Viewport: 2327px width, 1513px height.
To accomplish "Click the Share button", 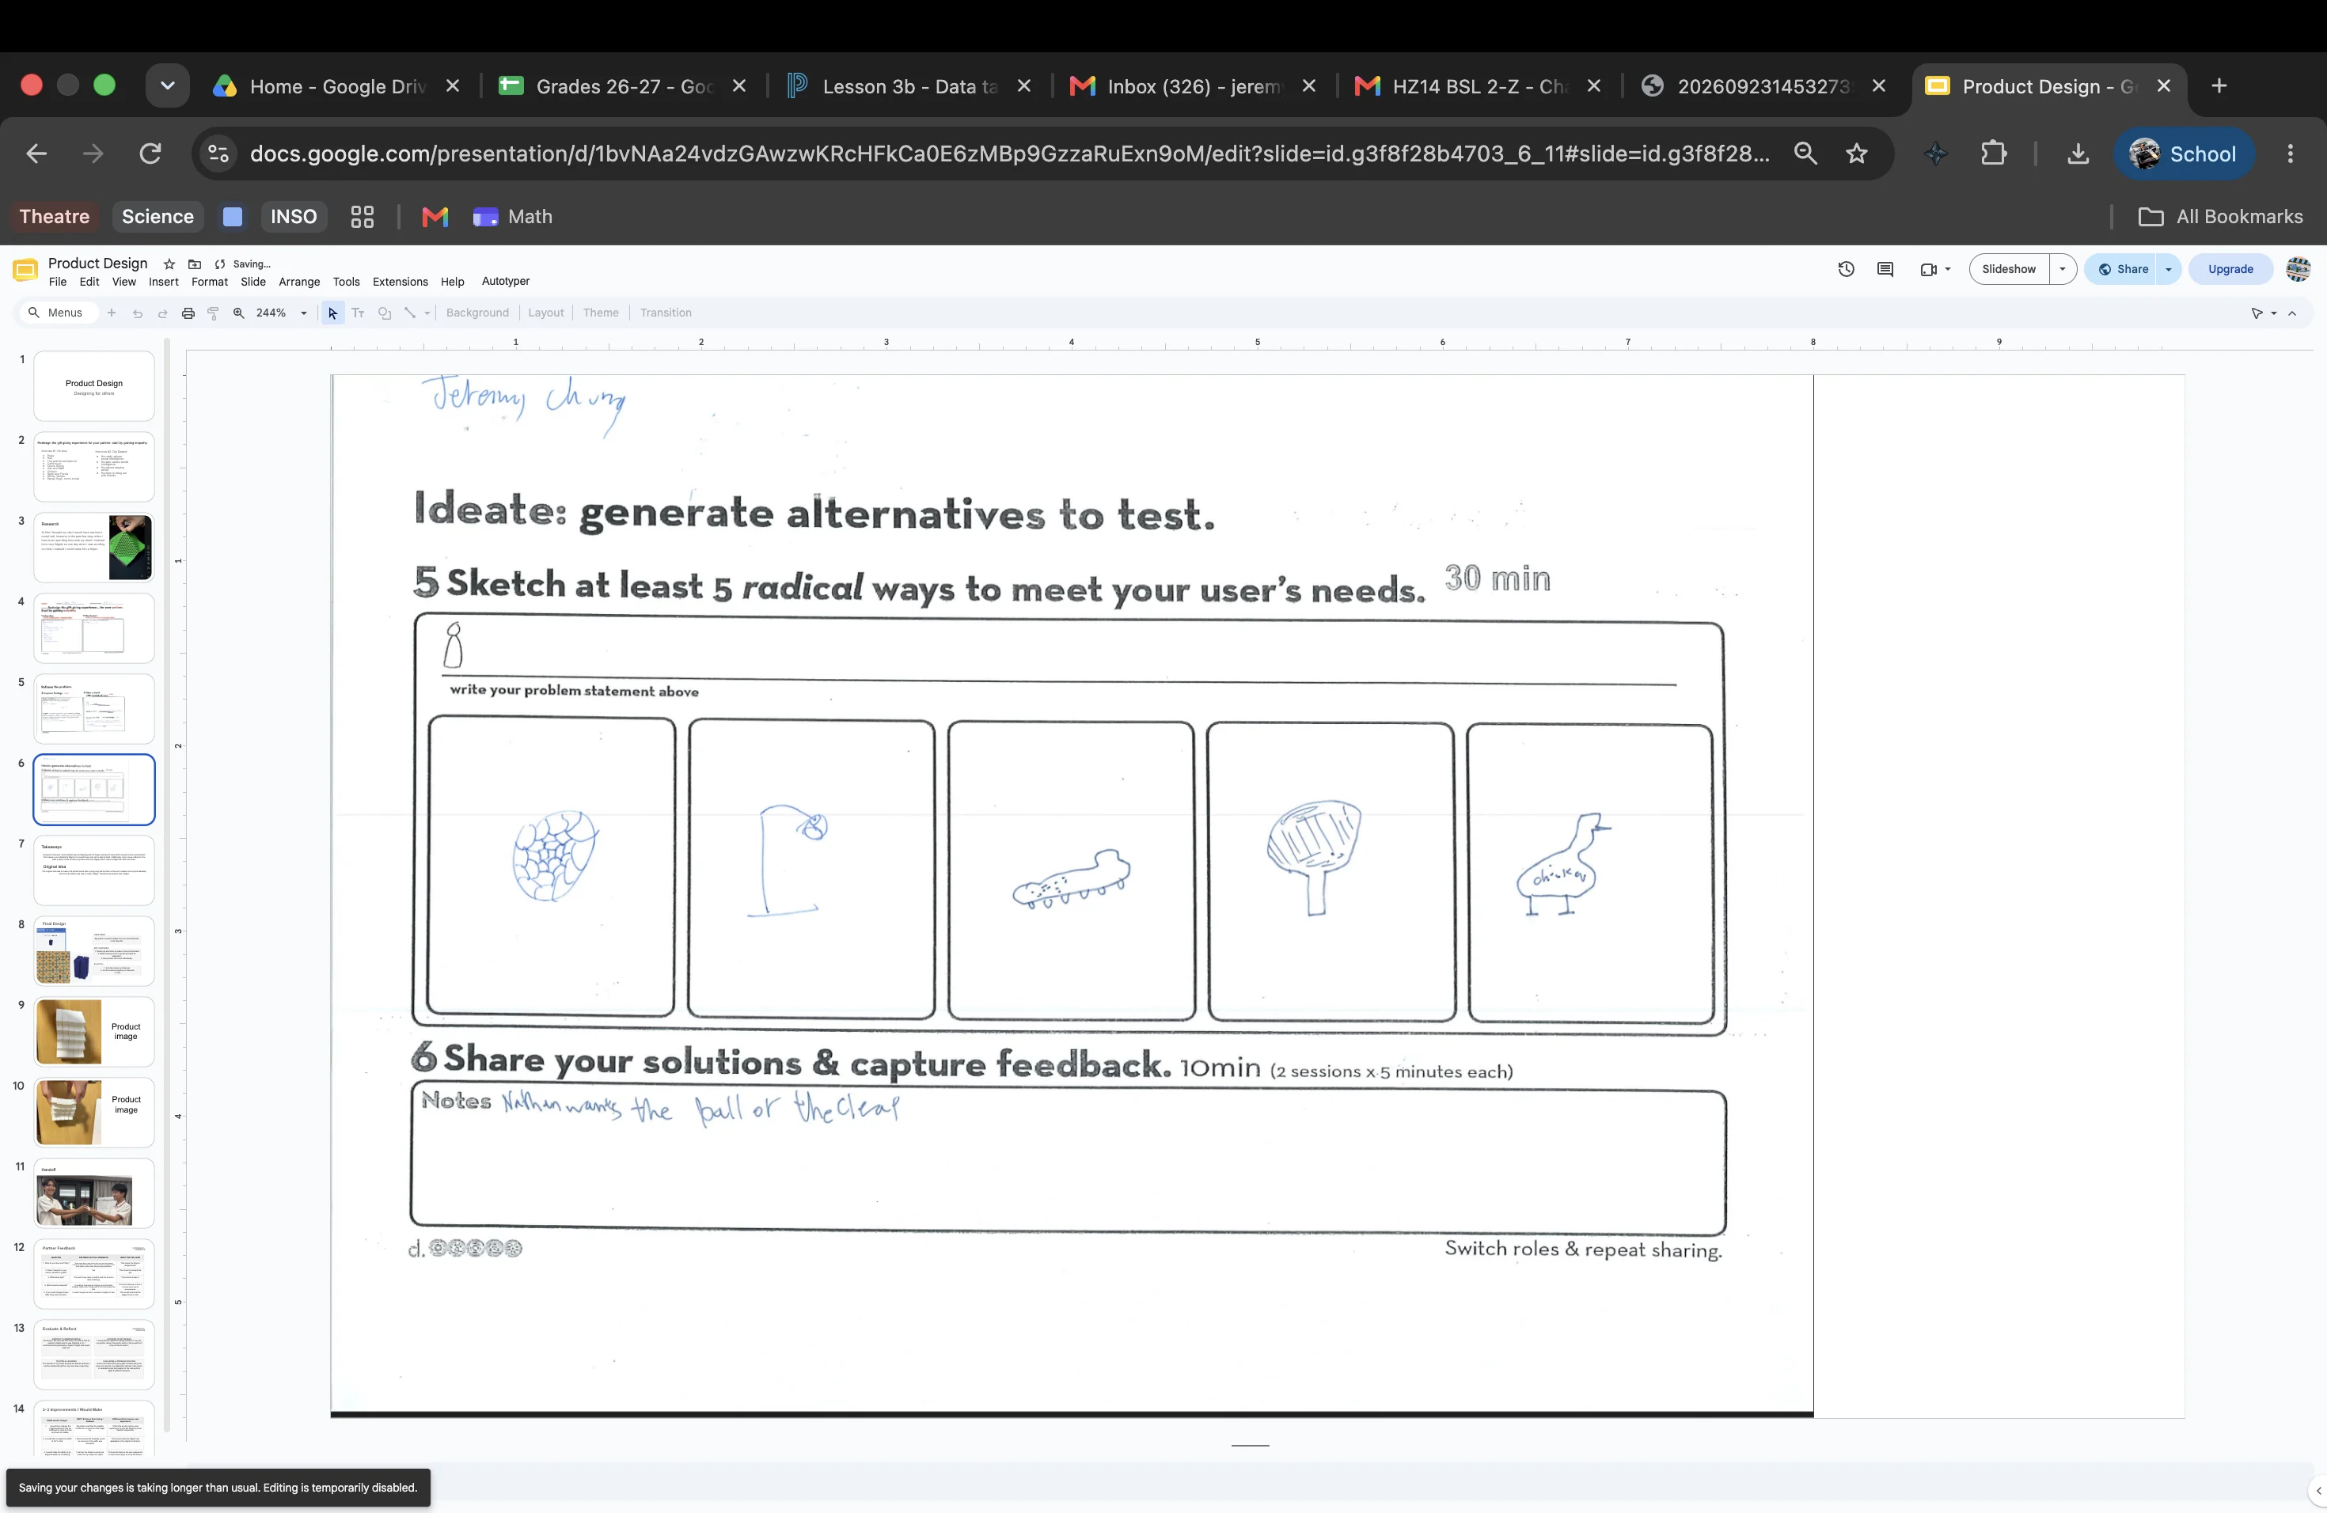I will (2122, 269).
